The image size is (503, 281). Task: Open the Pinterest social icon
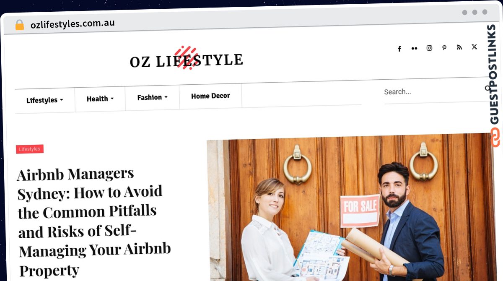click(x=444, y=47)
